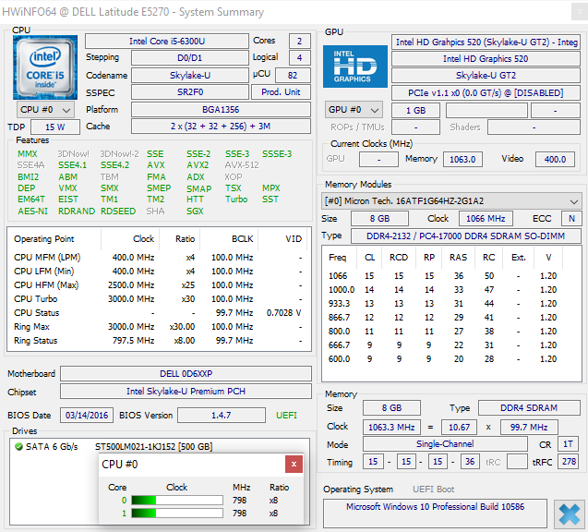The height and width of the screenshot is (532, 588).
Task: Click the RDSEED feature label
Action: coord(118,212)
